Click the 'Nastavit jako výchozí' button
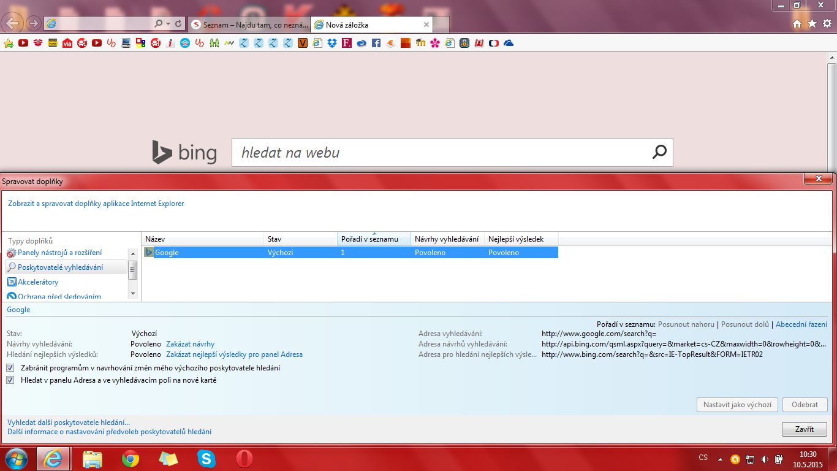The image size is (837, 471). pos(737,405)
